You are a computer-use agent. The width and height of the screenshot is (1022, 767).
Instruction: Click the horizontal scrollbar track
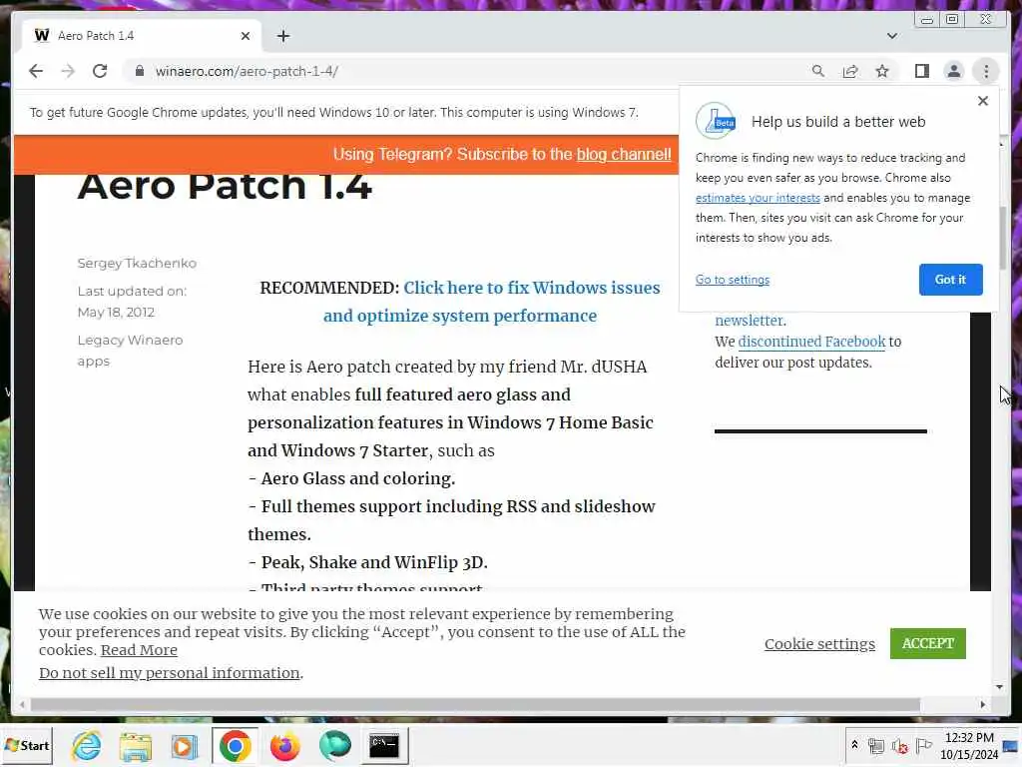tap(950, 704)
